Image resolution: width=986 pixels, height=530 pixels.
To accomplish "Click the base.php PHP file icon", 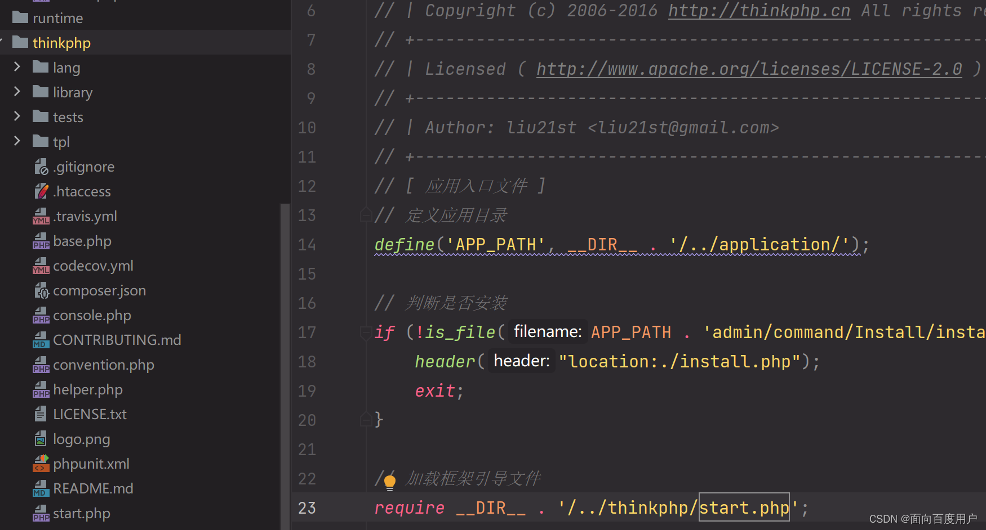I will coord(41,241).
